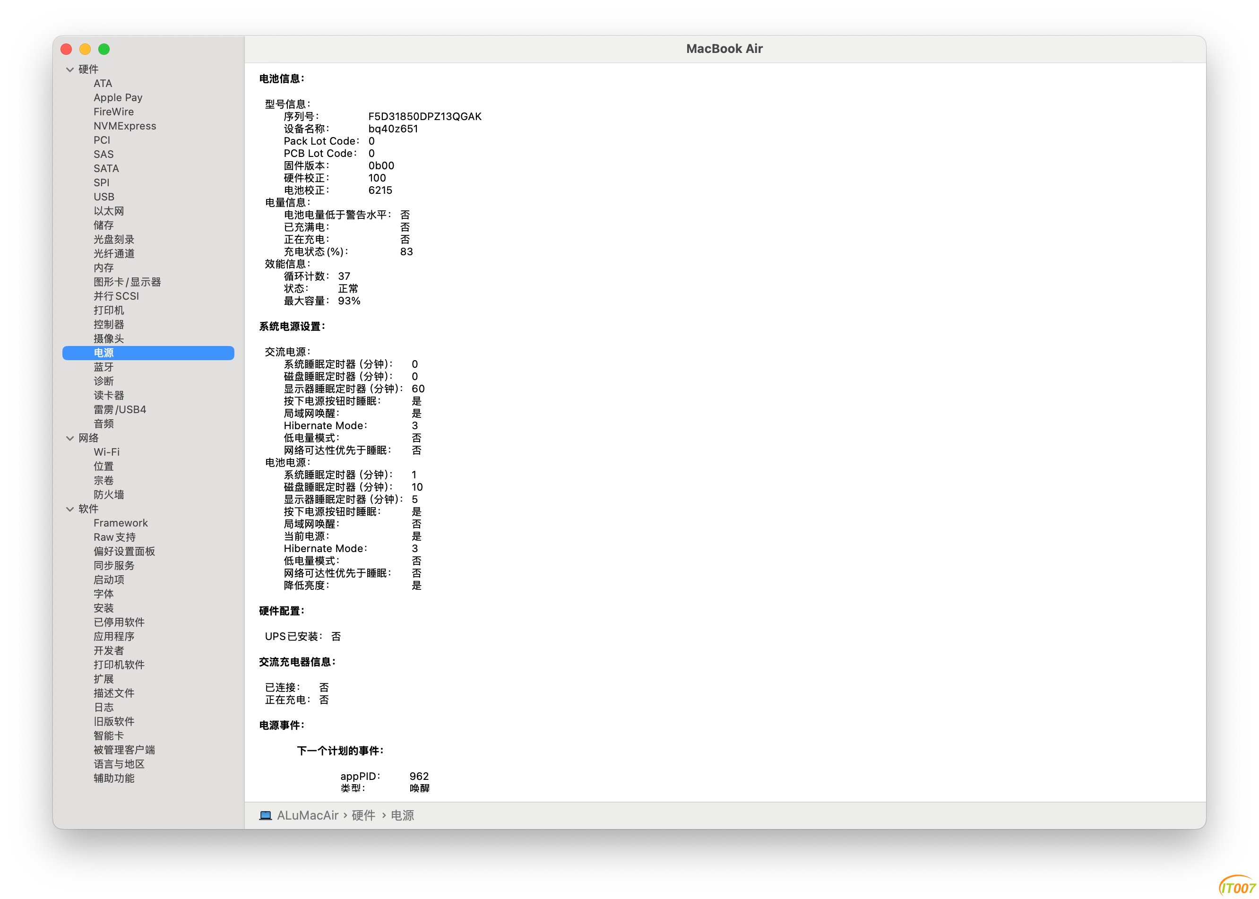
Task: Select 光纤通道 in the sidebar
Action: (x=113, y=253)
